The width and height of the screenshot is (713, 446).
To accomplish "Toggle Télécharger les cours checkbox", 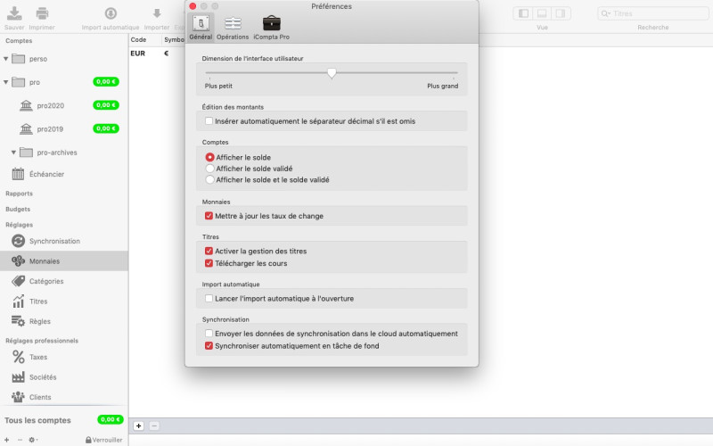I will [209, 263].
